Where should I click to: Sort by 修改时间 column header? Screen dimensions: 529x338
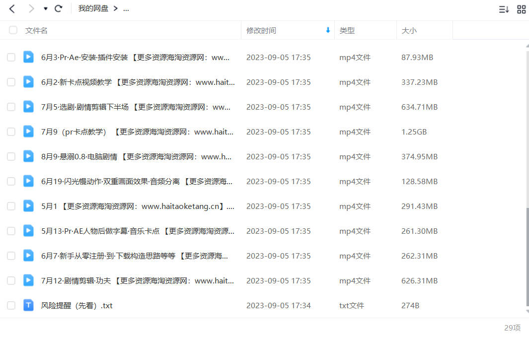click(x=261, y=30)
